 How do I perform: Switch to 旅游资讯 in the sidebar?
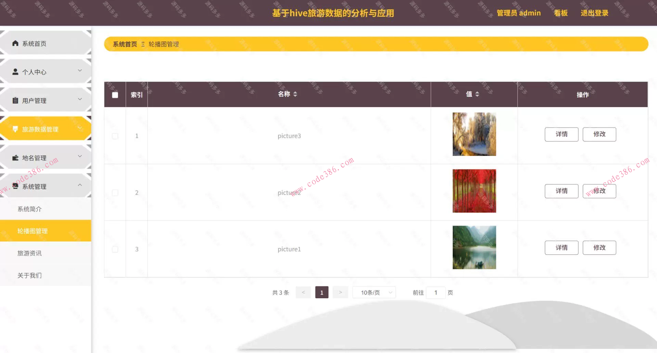[29, 253]
